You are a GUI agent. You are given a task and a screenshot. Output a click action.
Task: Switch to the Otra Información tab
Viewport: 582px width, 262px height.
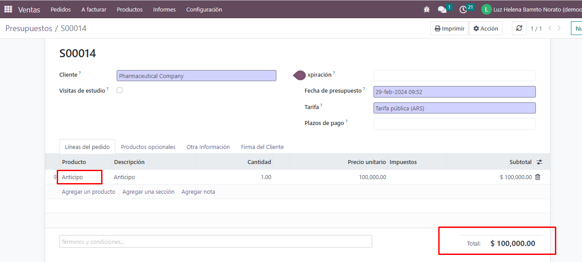208,147
